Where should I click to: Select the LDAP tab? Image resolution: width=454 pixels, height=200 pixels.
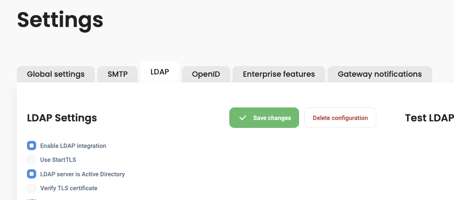pyautogui.click(x=160, y=72)
